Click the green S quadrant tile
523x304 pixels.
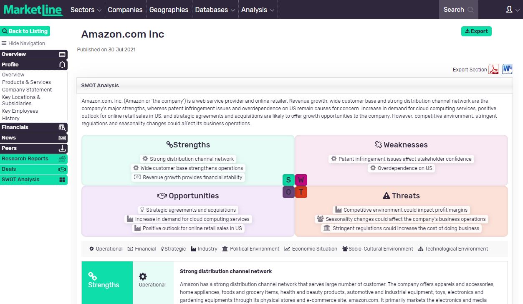(x=288, y=180)
